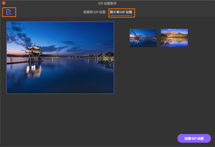Click the large pagoda preview image
Screen dimensions: 215x147
tap(60, 58)
